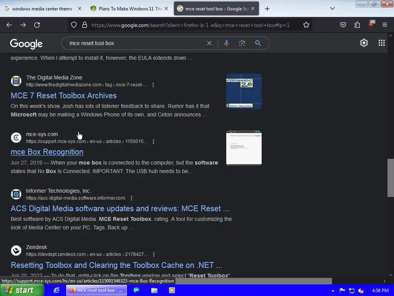Screen dimensions: 394x296
Task: Launch Internet Explorer from taskbar
Action: (57, 290)
